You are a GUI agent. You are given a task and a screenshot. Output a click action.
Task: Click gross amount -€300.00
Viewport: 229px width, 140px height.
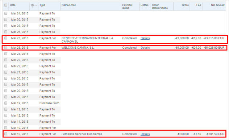[x=183, y=134]
